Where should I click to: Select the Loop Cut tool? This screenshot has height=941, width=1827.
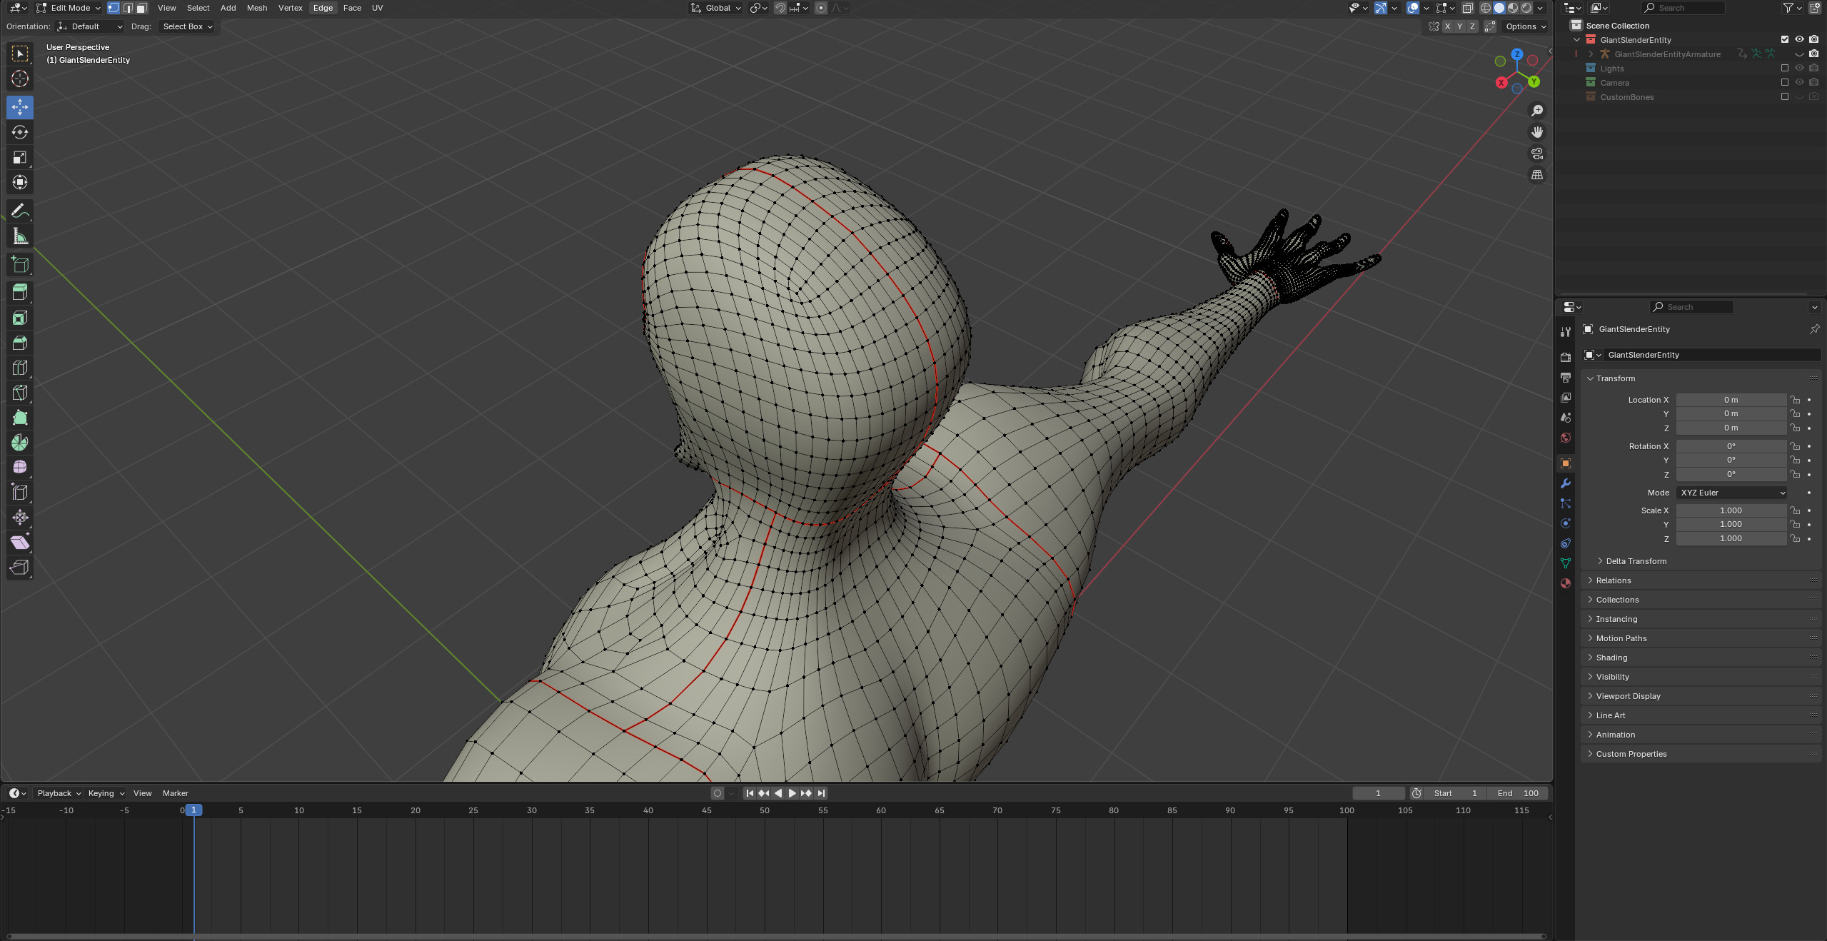click(20, 368)
